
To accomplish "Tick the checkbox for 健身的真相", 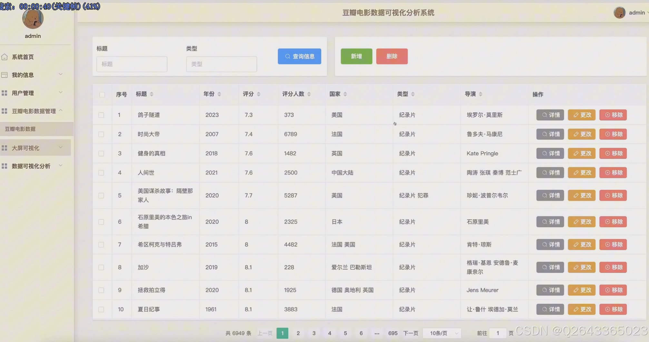I will (101, 154).
